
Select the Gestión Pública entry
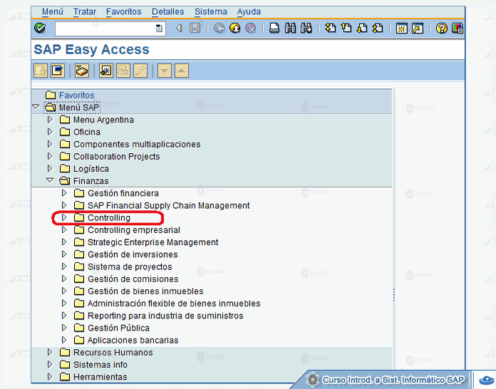[118, 328]
